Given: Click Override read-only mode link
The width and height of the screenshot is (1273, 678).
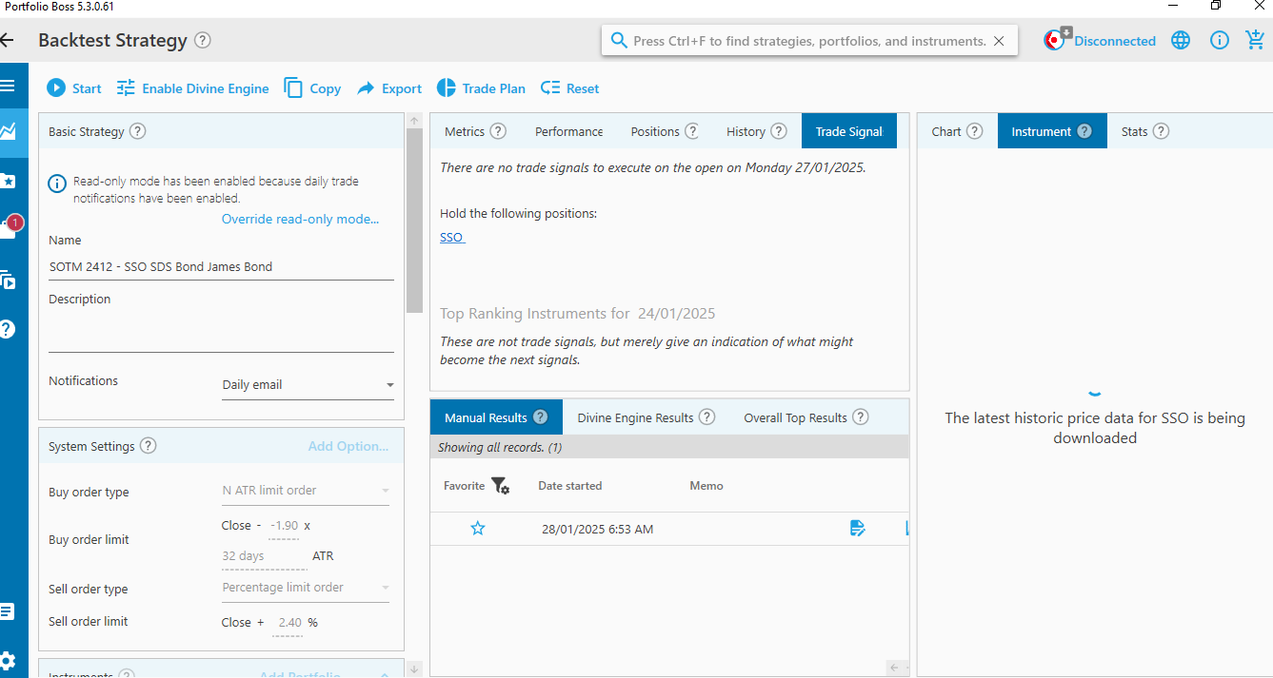Looking at the screenshot, I should click(x=300, y=219).
